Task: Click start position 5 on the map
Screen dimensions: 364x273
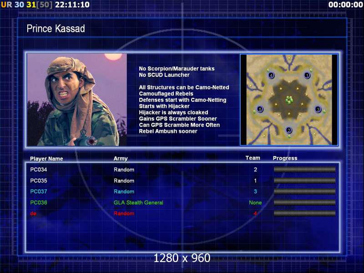Action: (260, 109)
